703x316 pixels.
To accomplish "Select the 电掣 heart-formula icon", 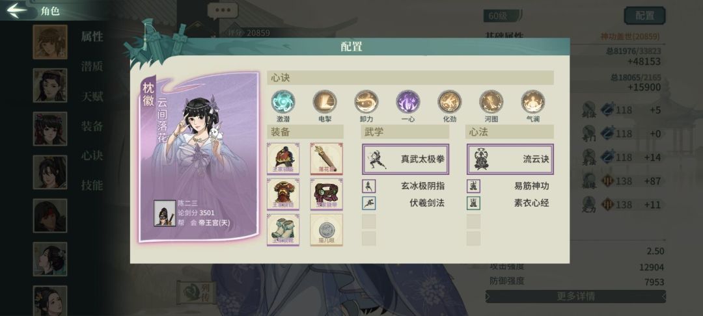I will coord(325,101).
